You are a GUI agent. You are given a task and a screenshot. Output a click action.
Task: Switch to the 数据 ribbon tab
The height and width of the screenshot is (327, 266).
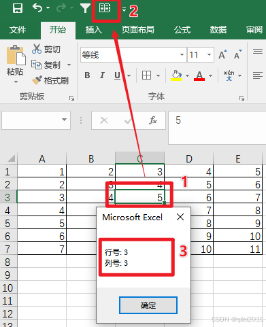pos(218,30)
